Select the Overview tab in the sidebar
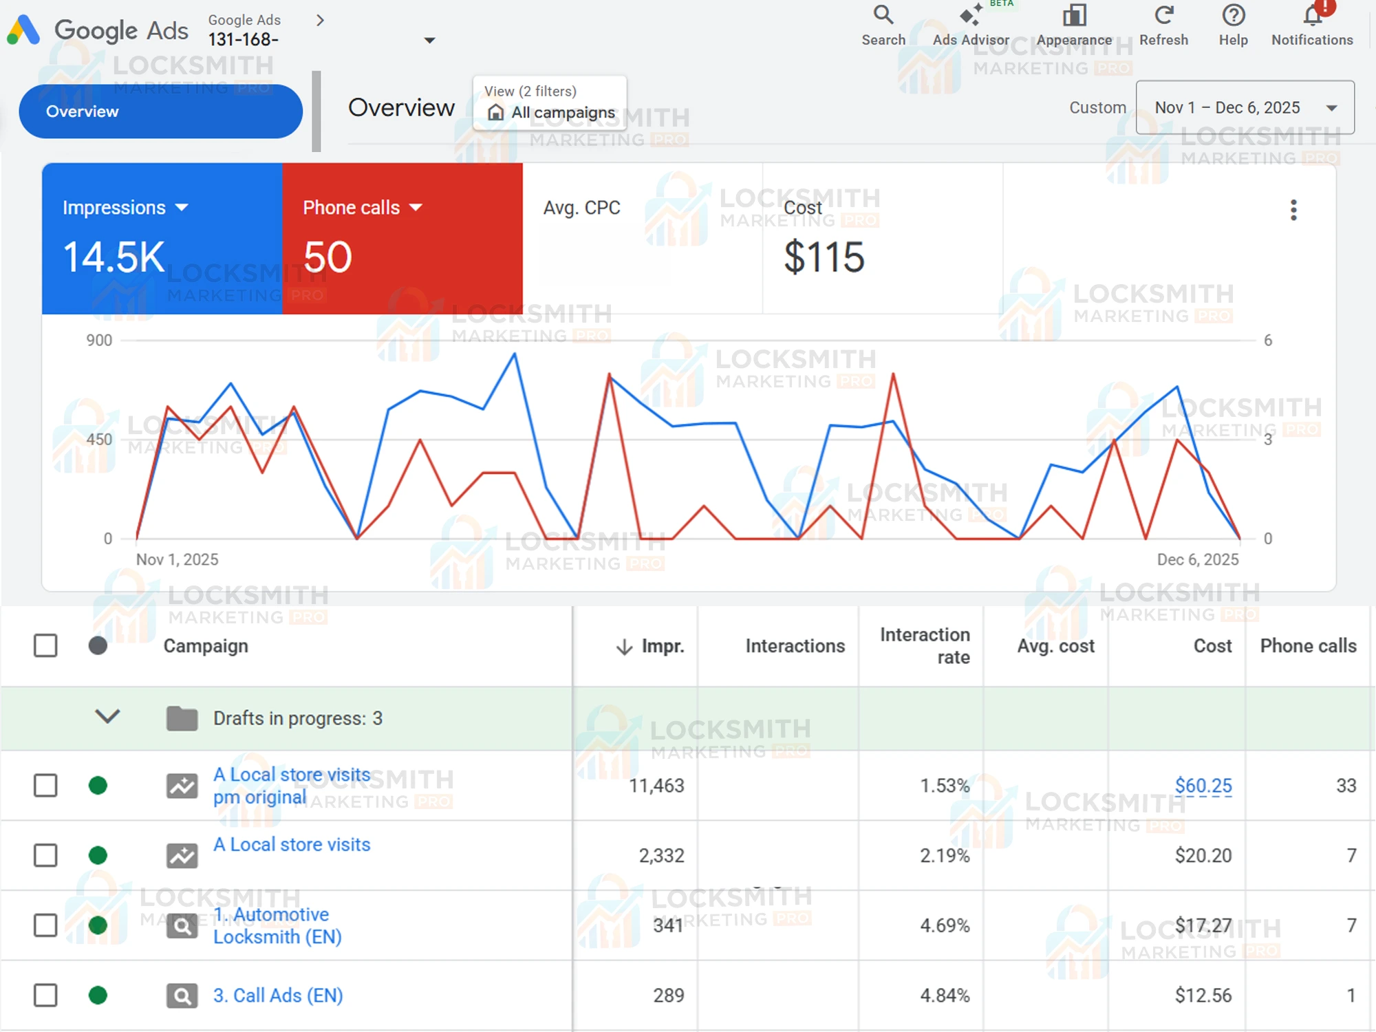 (160, 111)
